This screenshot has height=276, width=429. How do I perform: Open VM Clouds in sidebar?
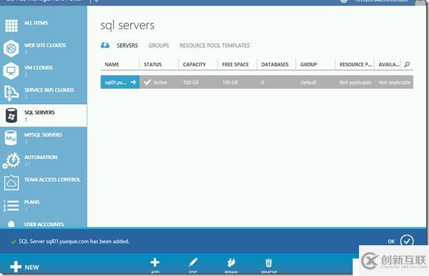[x=38, y=68]
